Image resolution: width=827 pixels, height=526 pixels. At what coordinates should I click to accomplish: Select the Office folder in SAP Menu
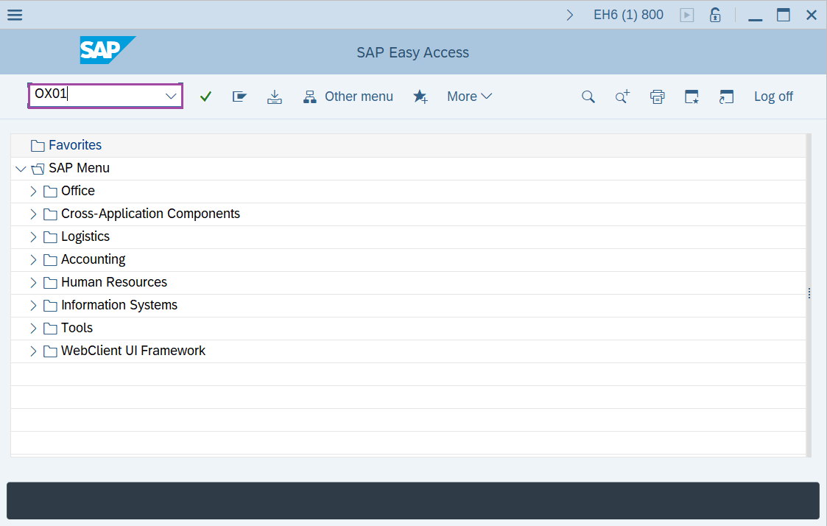click(x=77, y=190)
